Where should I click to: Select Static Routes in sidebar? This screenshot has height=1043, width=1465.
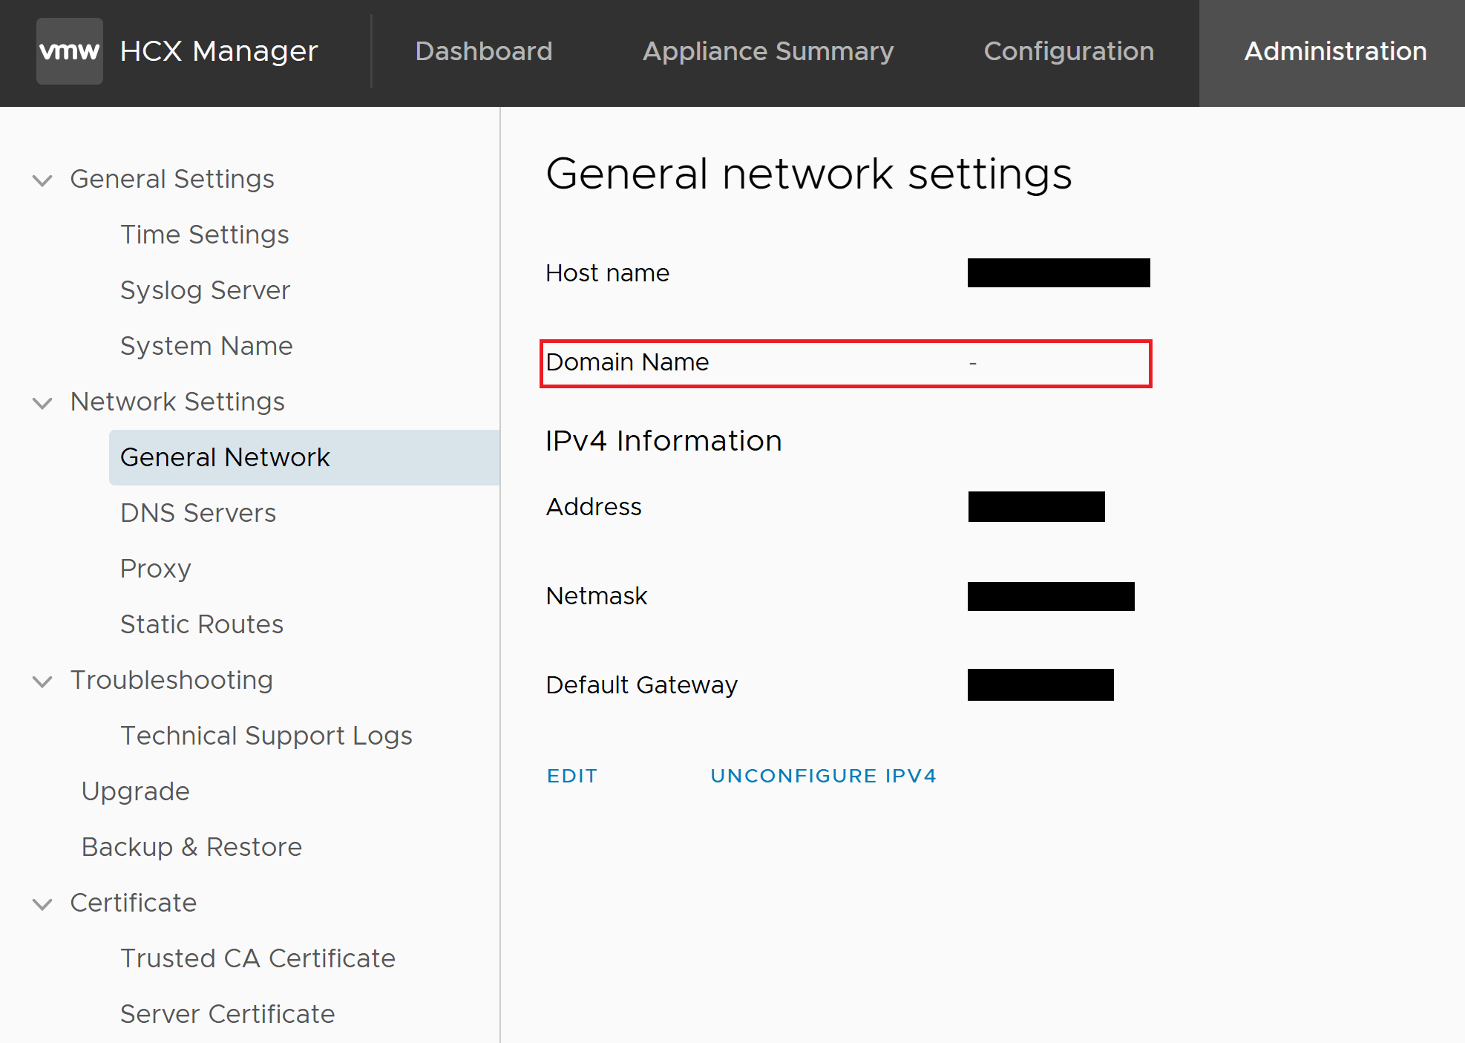tap(201, 624)
